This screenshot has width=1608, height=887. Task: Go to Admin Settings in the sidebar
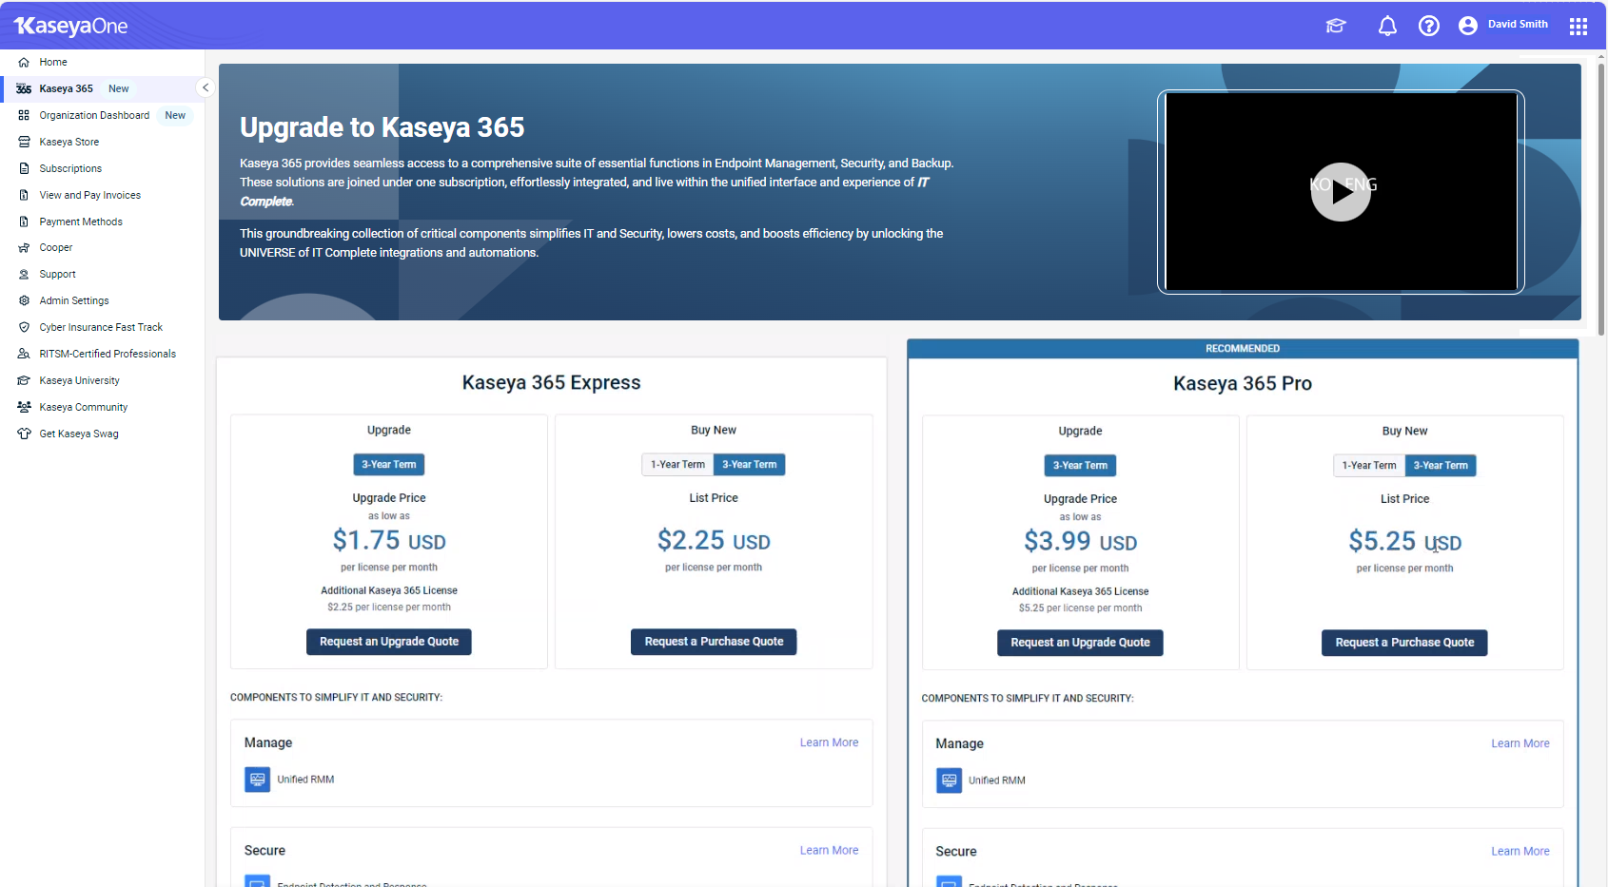click(74, 300)
